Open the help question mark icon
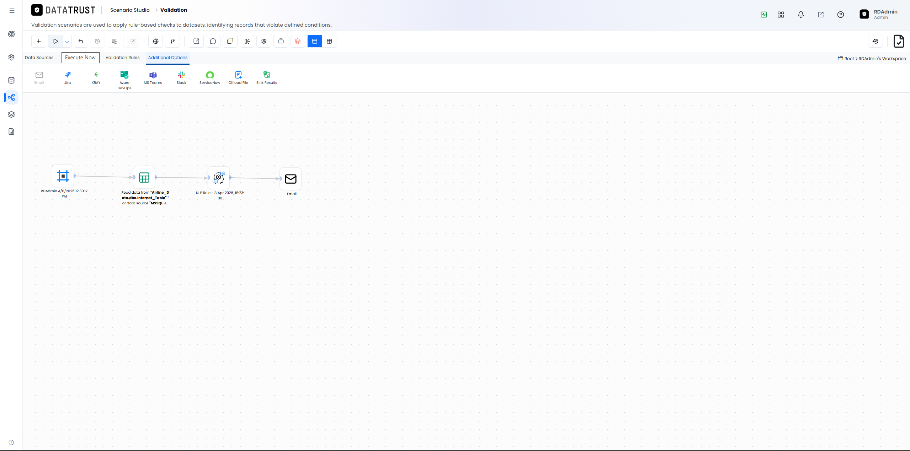This screenshot has width=910, height=451. click(x=841, y=15)
